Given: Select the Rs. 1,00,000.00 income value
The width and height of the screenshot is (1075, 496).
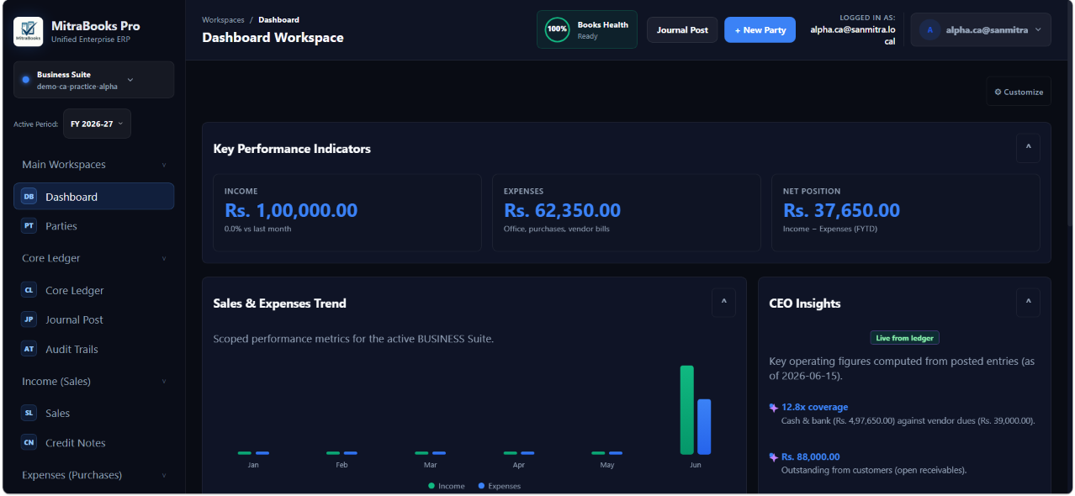Looking at the screenshot, I should pos(291,210).
